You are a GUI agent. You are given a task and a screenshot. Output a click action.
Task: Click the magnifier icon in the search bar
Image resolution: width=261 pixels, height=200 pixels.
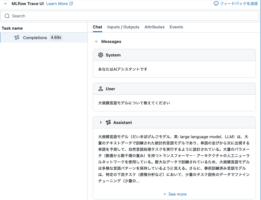[x=7, y=16]
